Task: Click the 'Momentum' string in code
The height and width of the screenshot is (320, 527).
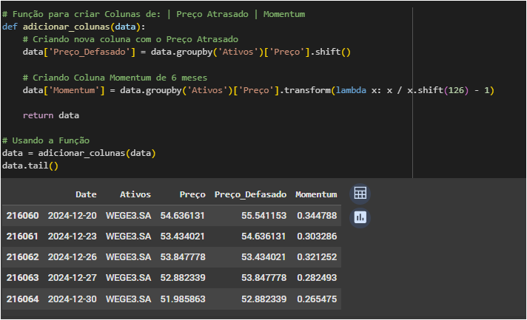Action: point(74,90)
